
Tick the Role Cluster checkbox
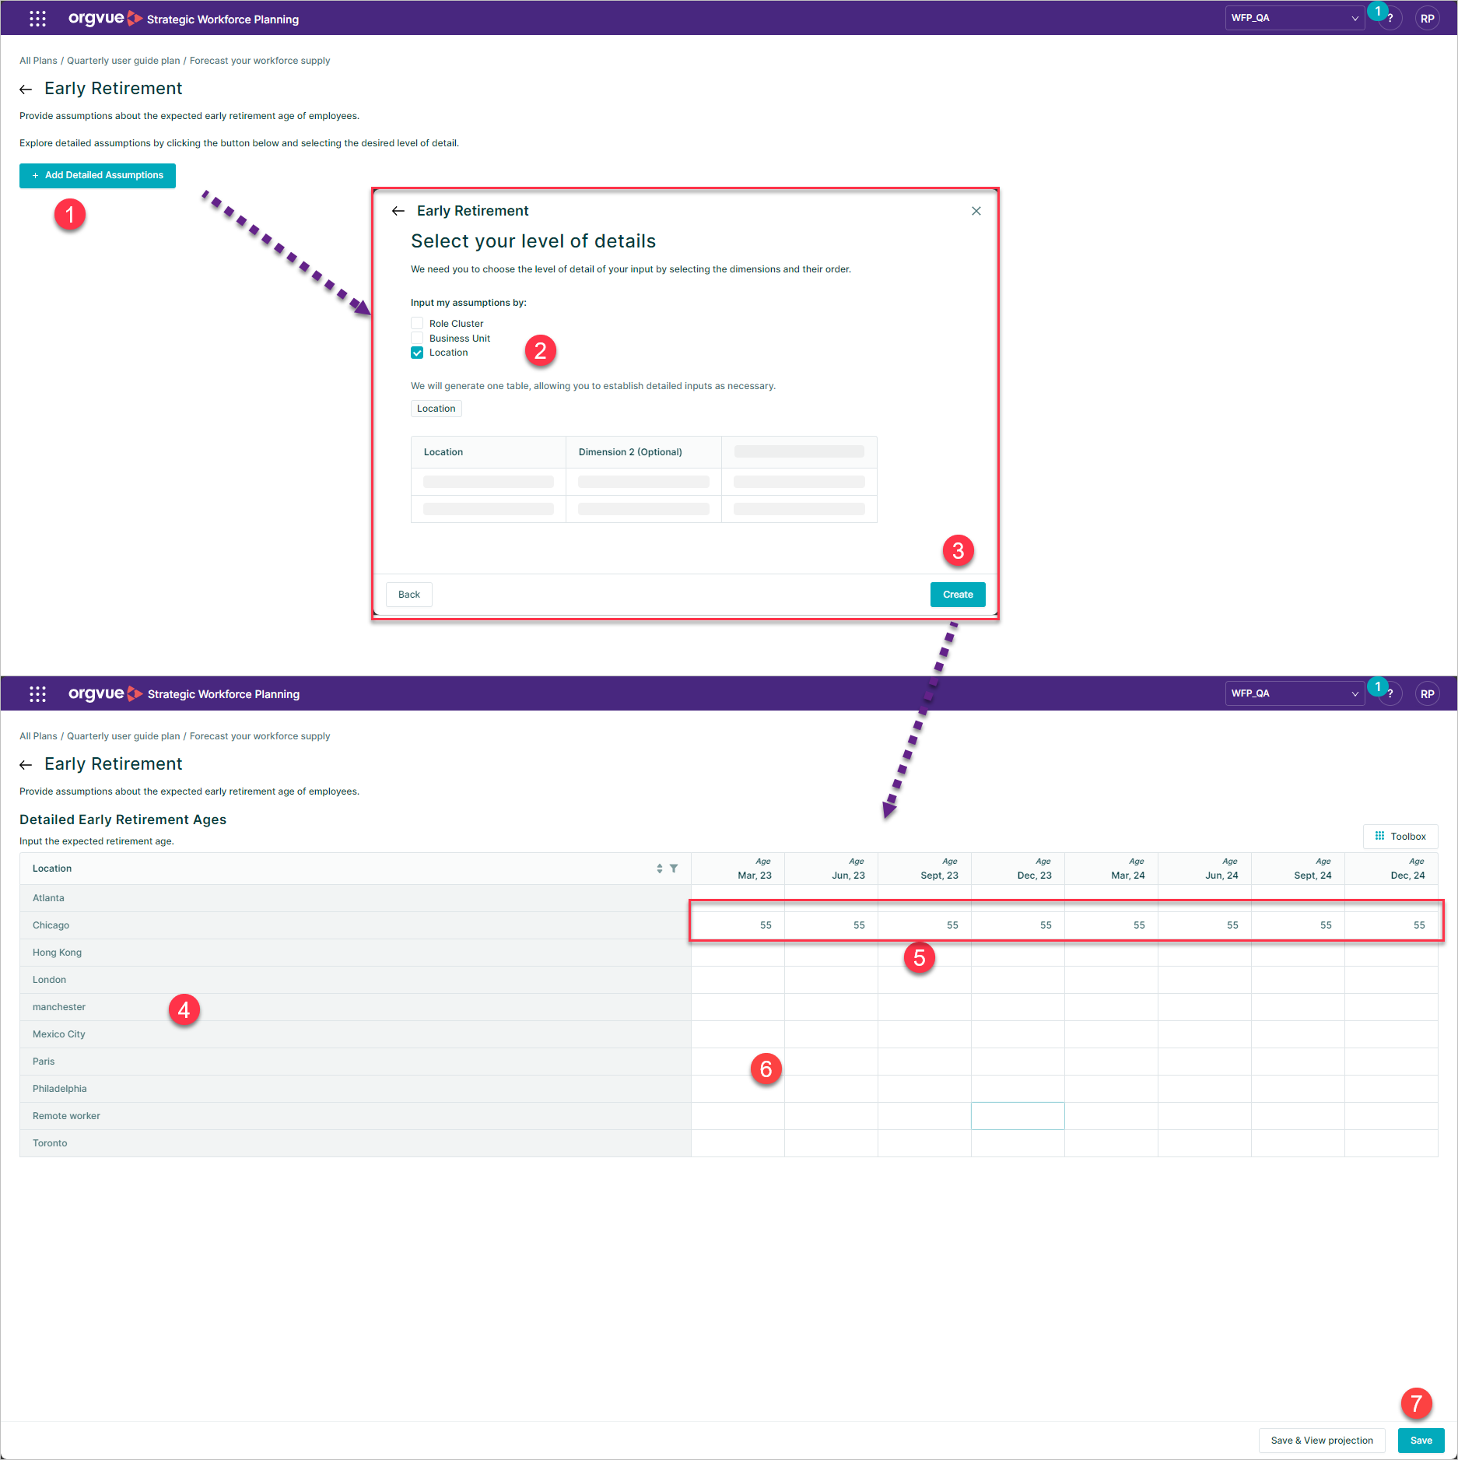click(x=417, y=323)
